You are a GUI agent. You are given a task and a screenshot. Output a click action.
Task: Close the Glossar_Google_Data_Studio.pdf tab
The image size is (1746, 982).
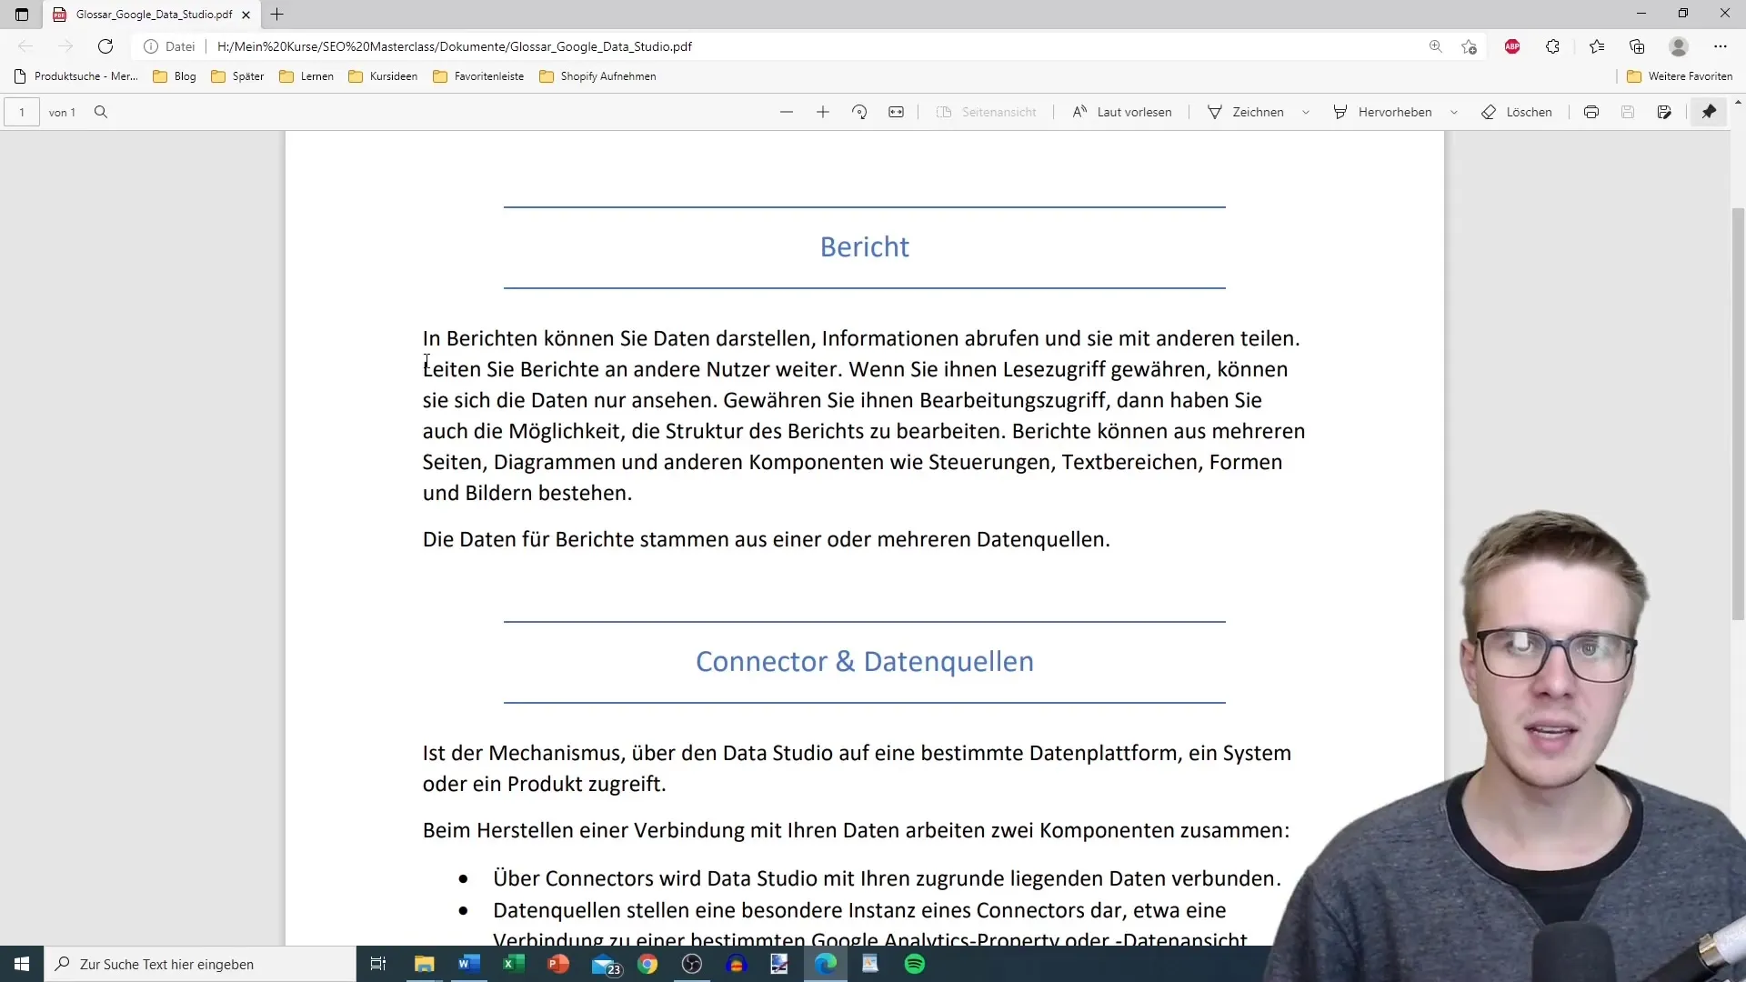246,15
